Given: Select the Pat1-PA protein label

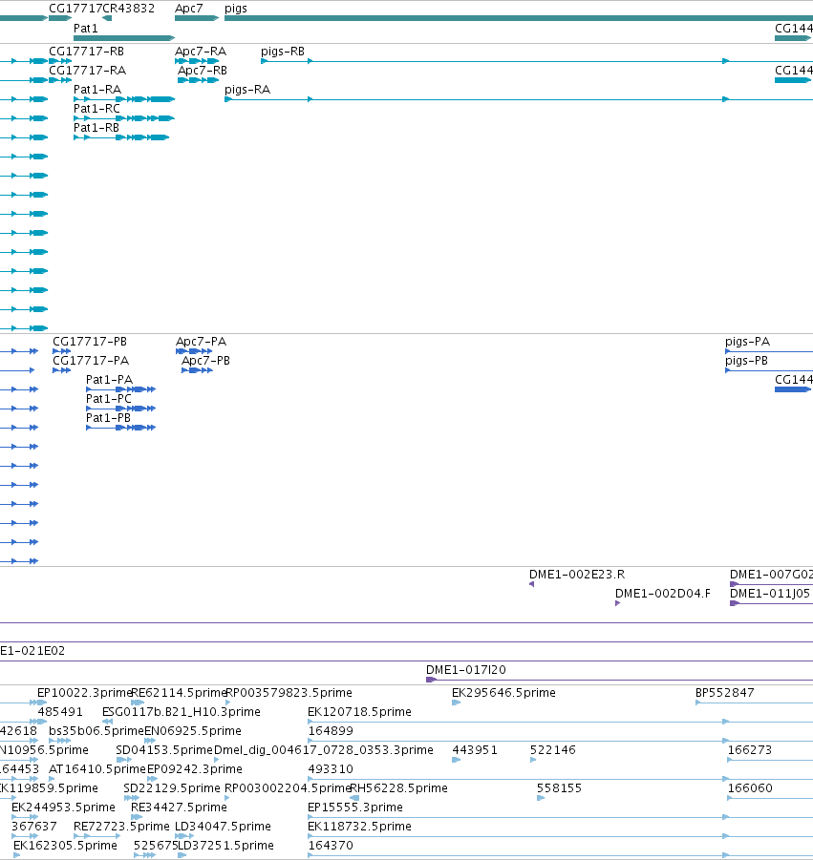Looking at the screenshot, I should (x=109, y=380).
